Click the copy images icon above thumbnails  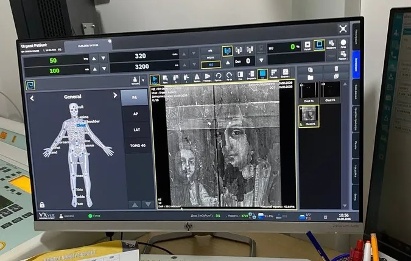(x=311, y=70)
